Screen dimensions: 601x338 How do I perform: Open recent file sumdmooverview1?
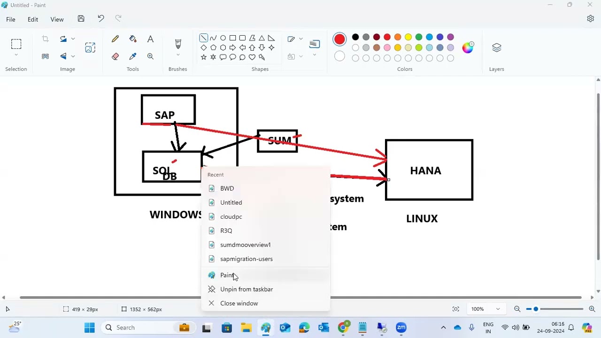pos(266,245)
